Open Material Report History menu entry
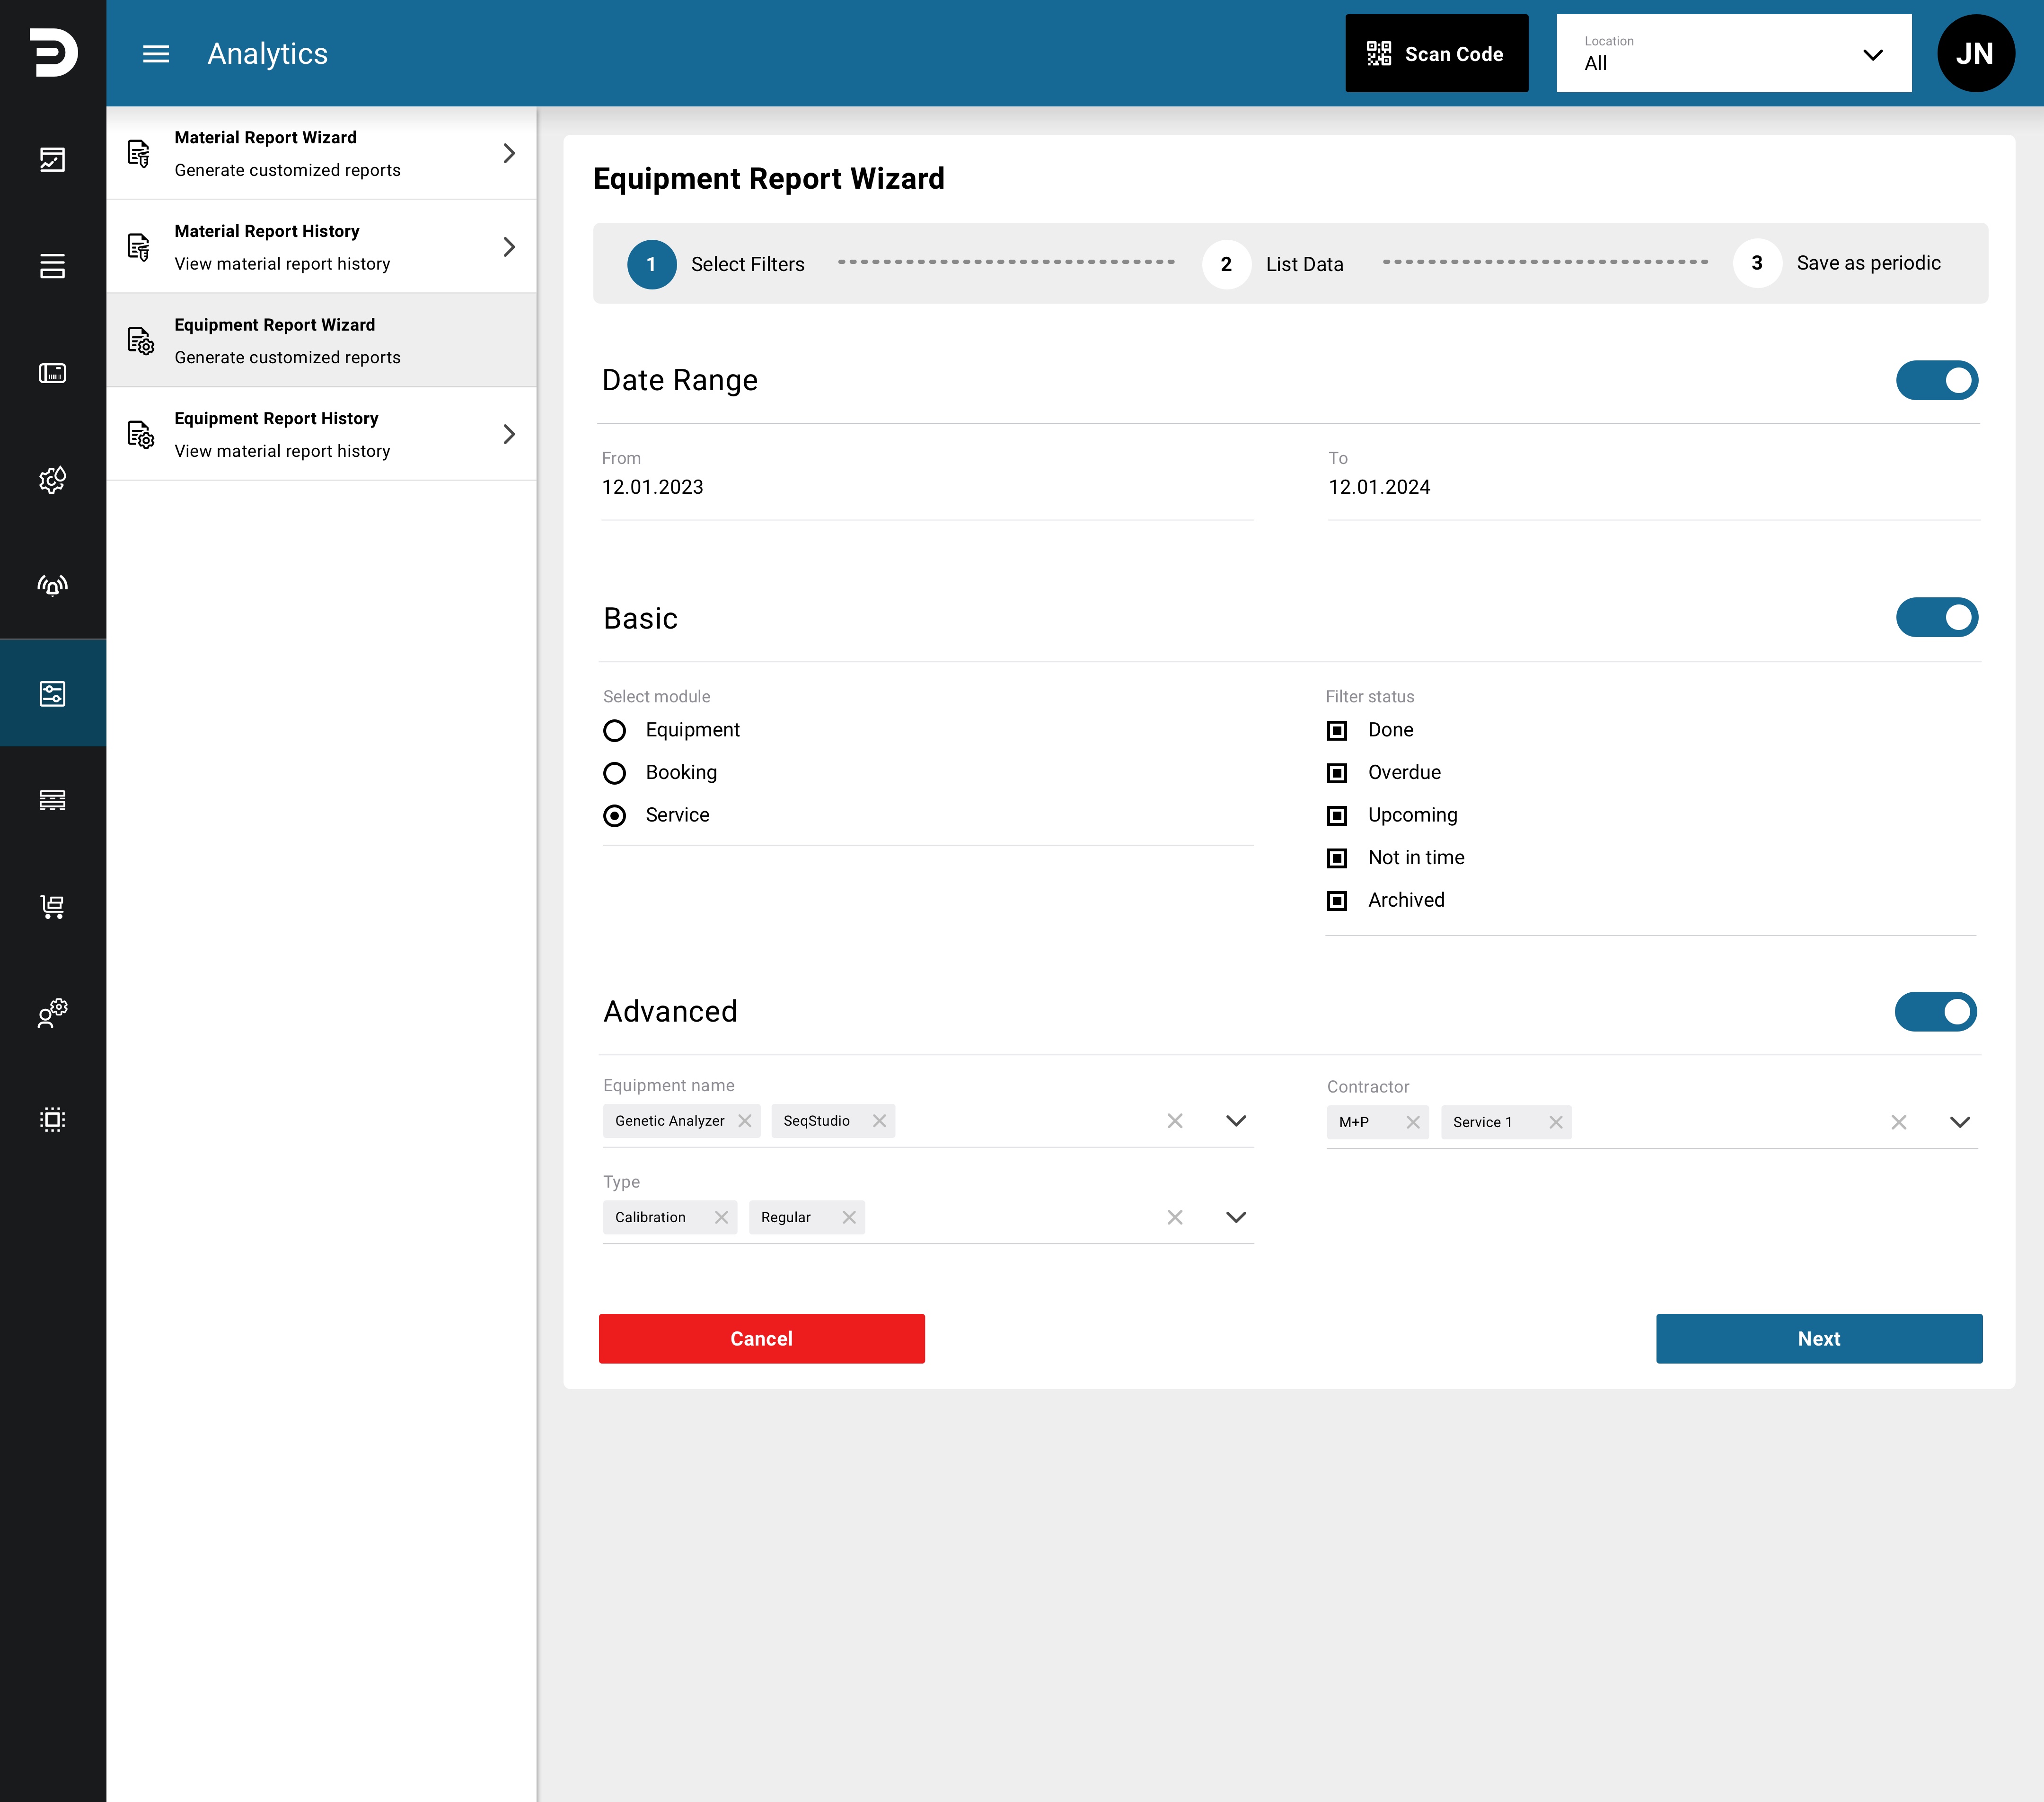2044x1802 pixels. coord(321,247)
